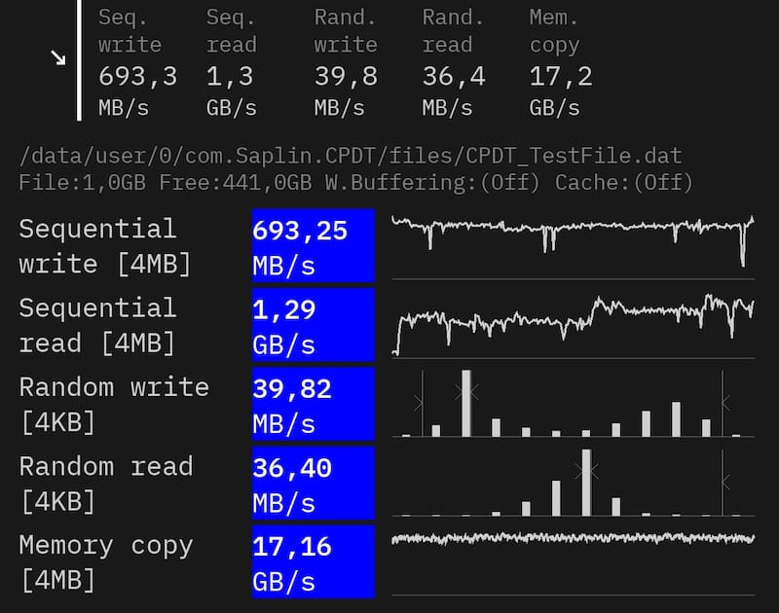Image resolution: width=779 pixels, height=613 pixels.
Task: Click the Free:441,0GB storage indicator
Action: point(234,182)
